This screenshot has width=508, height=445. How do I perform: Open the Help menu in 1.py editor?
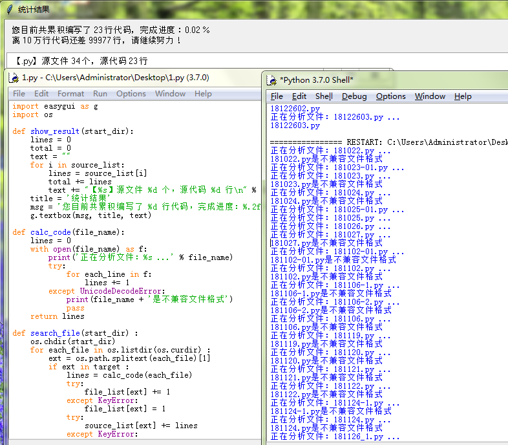[203, 93]
